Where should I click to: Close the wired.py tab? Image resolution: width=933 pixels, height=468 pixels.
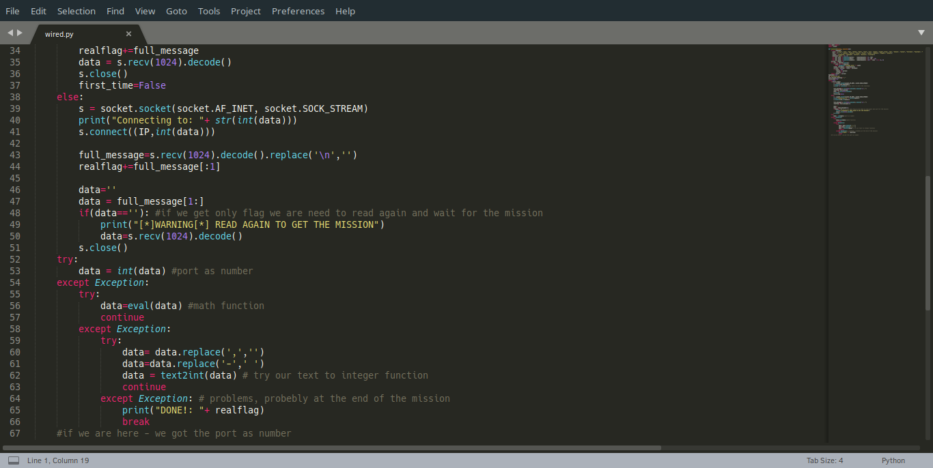[x=128, y=33]
